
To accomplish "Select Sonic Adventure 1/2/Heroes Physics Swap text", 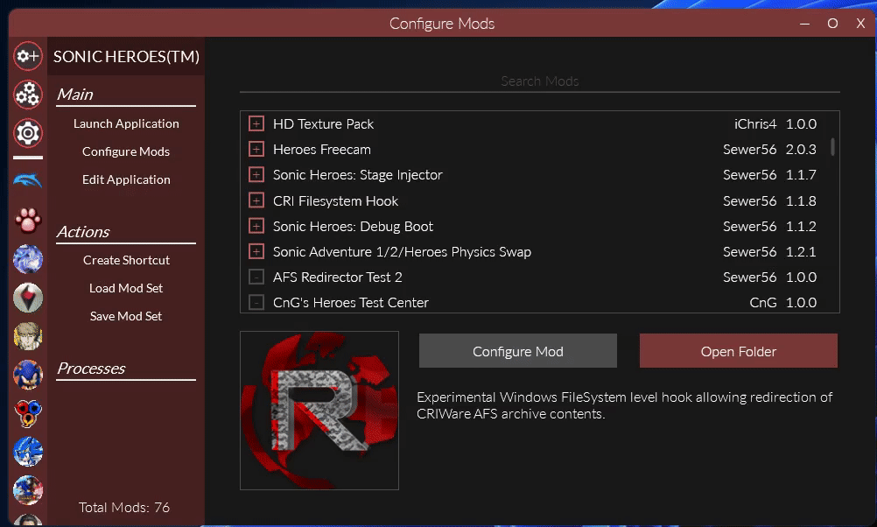I will [x=402, y=252].
